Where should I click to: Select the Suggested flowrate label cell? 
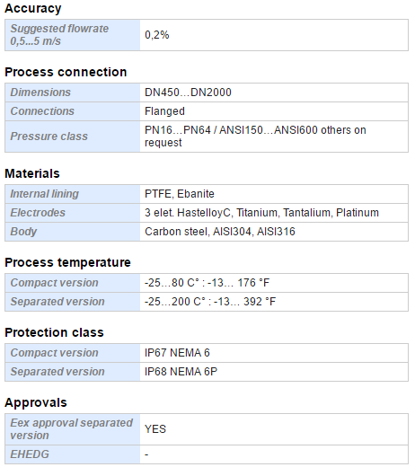pyautogui.click(x=73, y=35)
